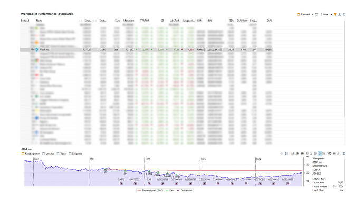This screenshot has height=204, width=364.
Task: Open the 3 Jahre reporting period selector
Action: pos(324,14)
